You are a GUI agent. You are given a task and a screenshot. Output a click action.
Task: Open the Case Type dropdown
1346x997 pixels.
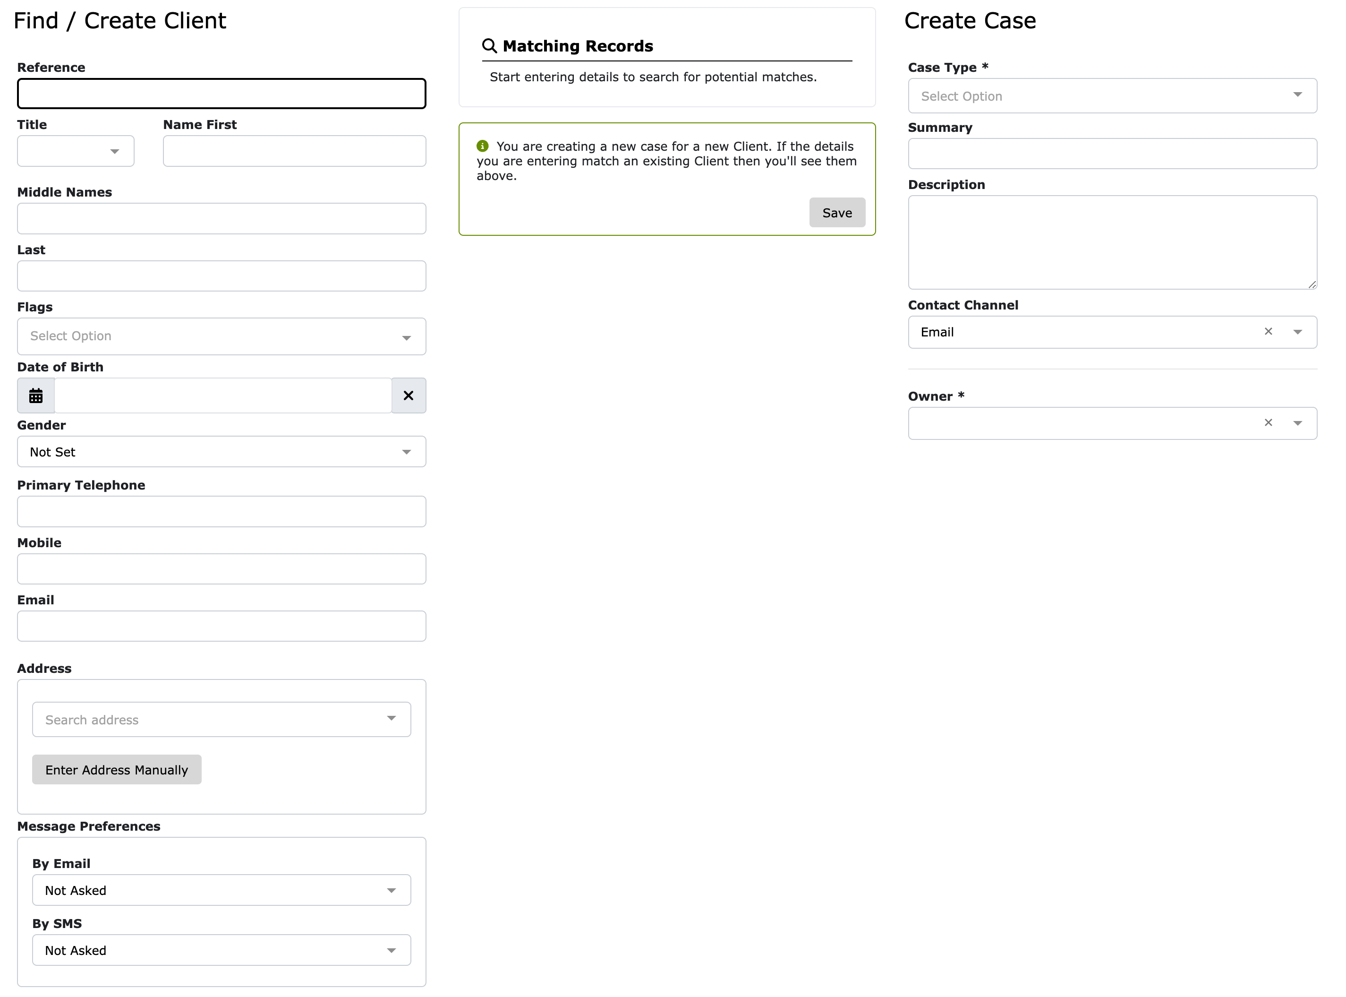click(x=1113, y=96)
